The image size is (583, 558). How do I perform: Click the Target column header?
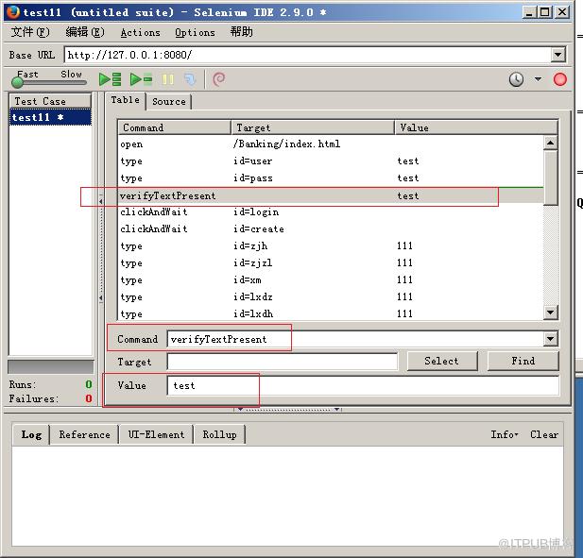pos(313,127)
